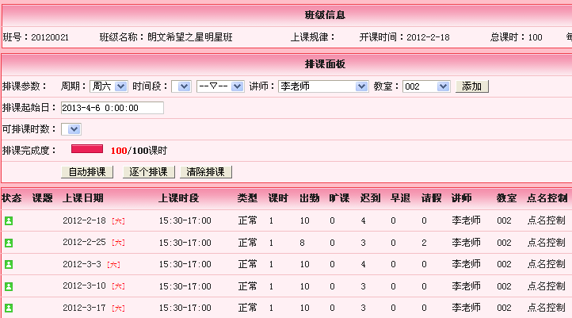
Task: Click status icon for 2012-2-18 row
Action: pos(9,220)
